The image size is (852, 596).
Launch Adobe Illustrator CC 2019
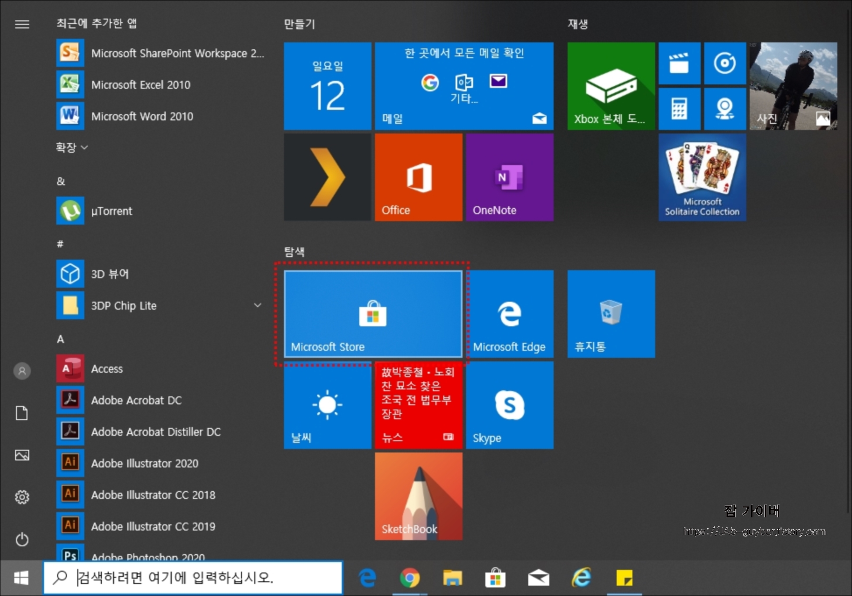pos(160,526)
